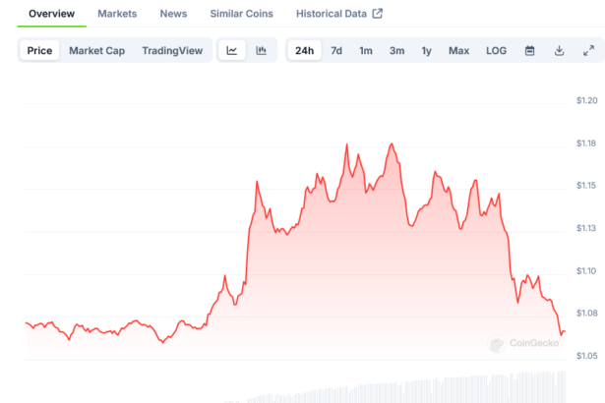
Task: Switch chart to TradingView
Action: (172, 50)
